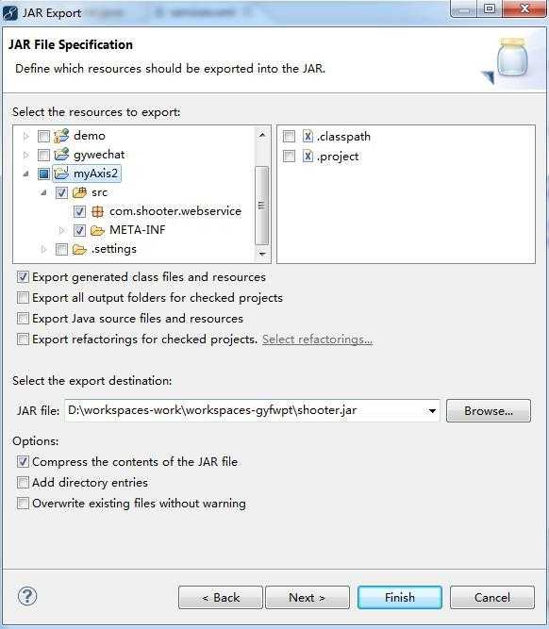
Task: Open the JAR file path dropdown
Action: coord(432,411)
